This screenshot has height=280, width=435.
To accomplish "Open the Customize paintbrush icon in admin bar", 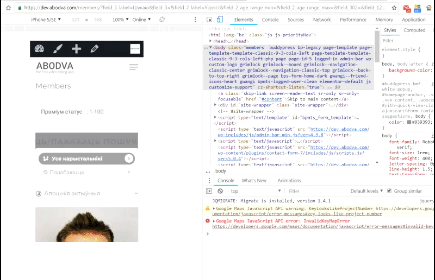I will pyautogui.click(x=58, y=49).
